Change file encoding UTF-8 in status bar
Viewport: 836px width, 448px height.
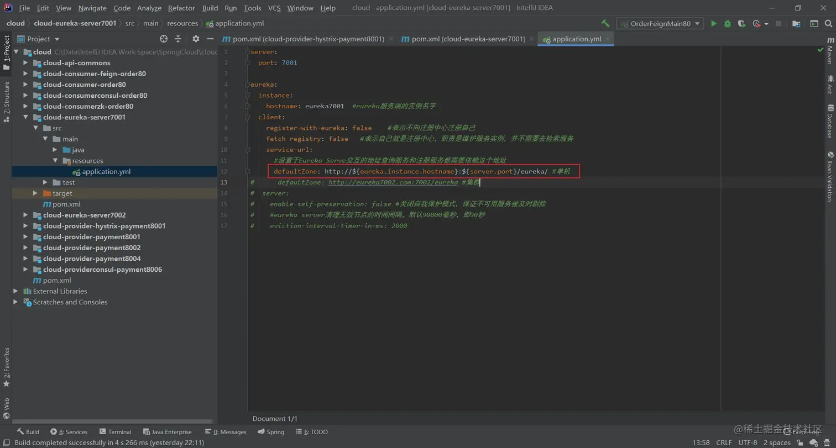(748, 442)
